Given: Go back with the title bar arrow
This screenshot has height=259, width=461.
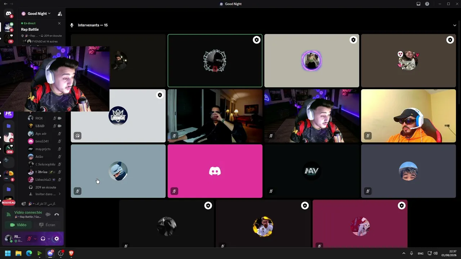Looking at the screenshot, I should pos(5,4).
